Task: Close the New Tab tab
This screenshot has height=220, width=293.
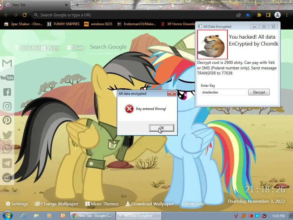Action: point(66,5)
